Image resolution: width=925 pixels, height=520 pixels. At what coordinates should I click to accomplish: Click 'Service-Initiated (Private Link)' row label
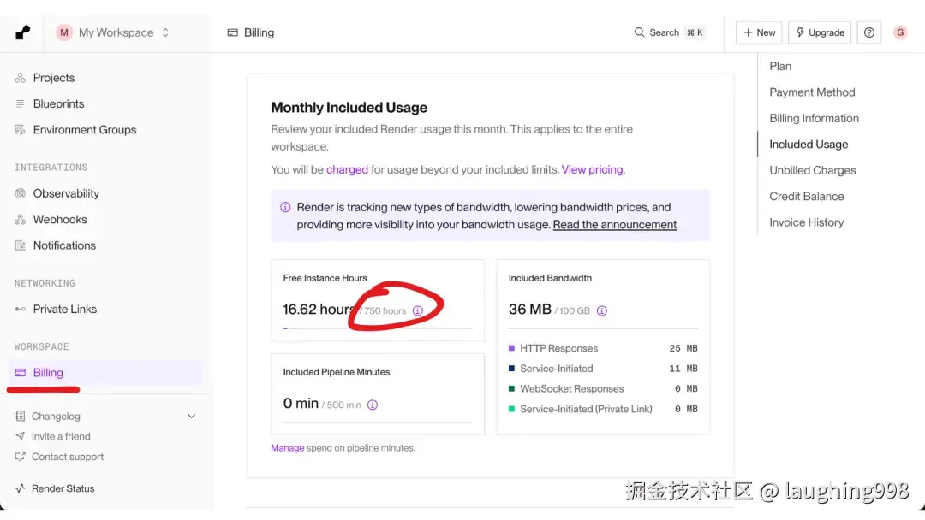pyautogui.click(x=586, y=409)
